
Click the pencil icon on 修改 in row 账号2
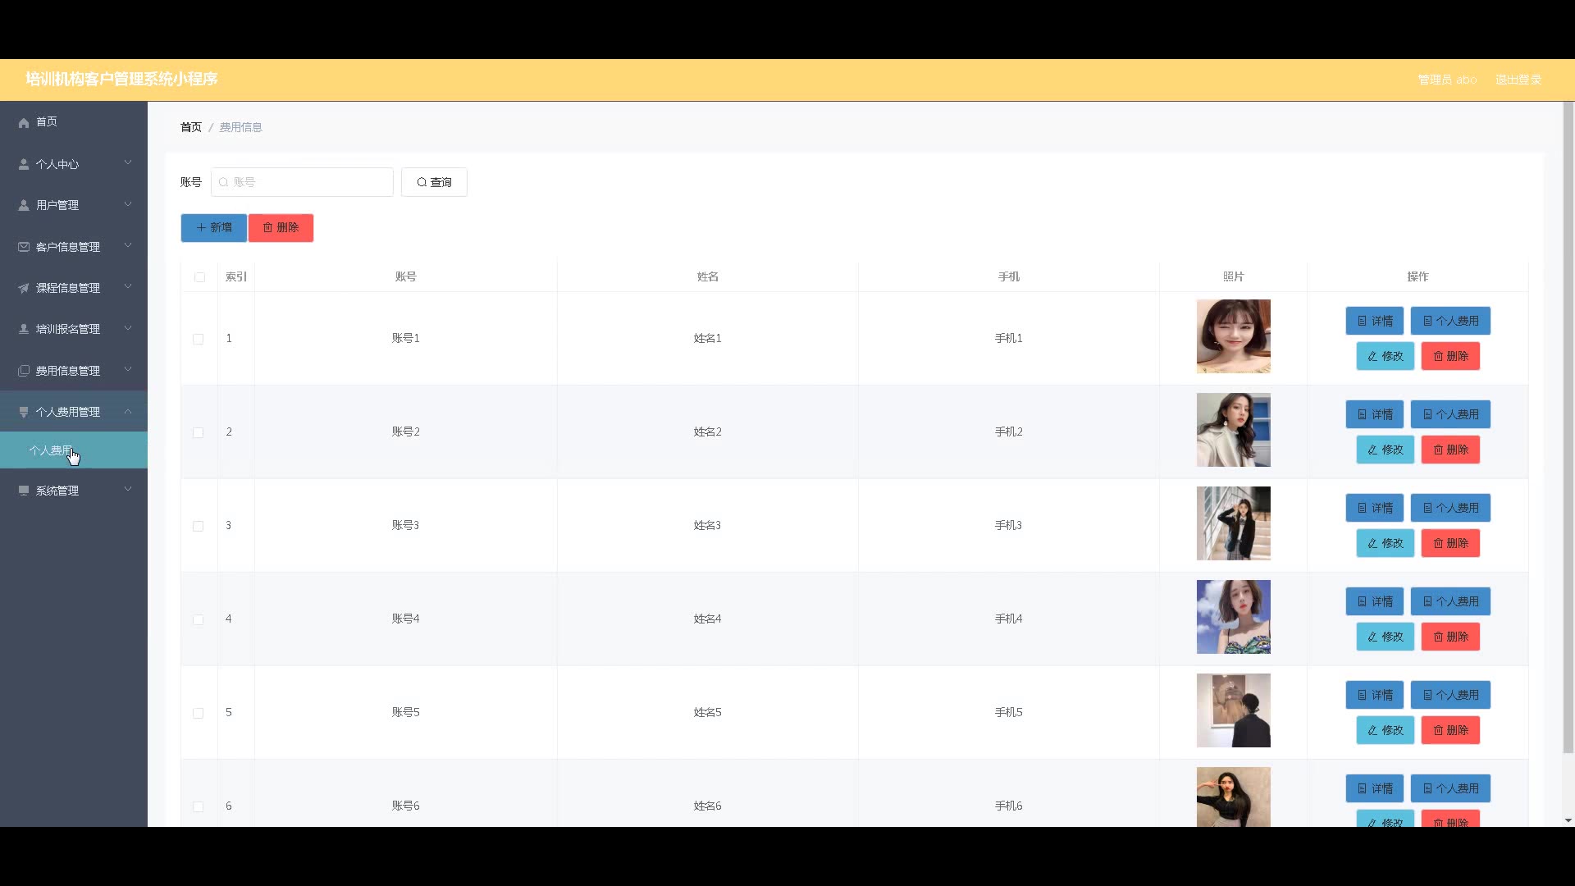(1372, 450)
